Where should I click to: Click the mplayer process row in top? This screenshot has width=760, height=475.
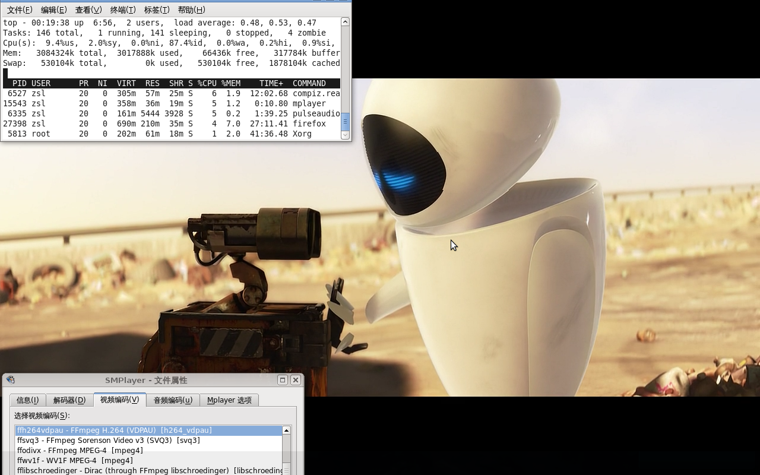click(x=172, y=103)
